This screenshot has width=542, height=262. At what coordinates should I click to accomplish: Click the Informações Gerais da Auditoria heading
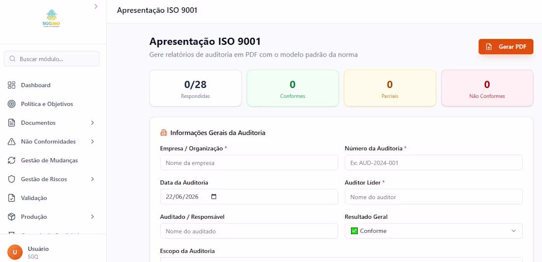pos(218,132)
